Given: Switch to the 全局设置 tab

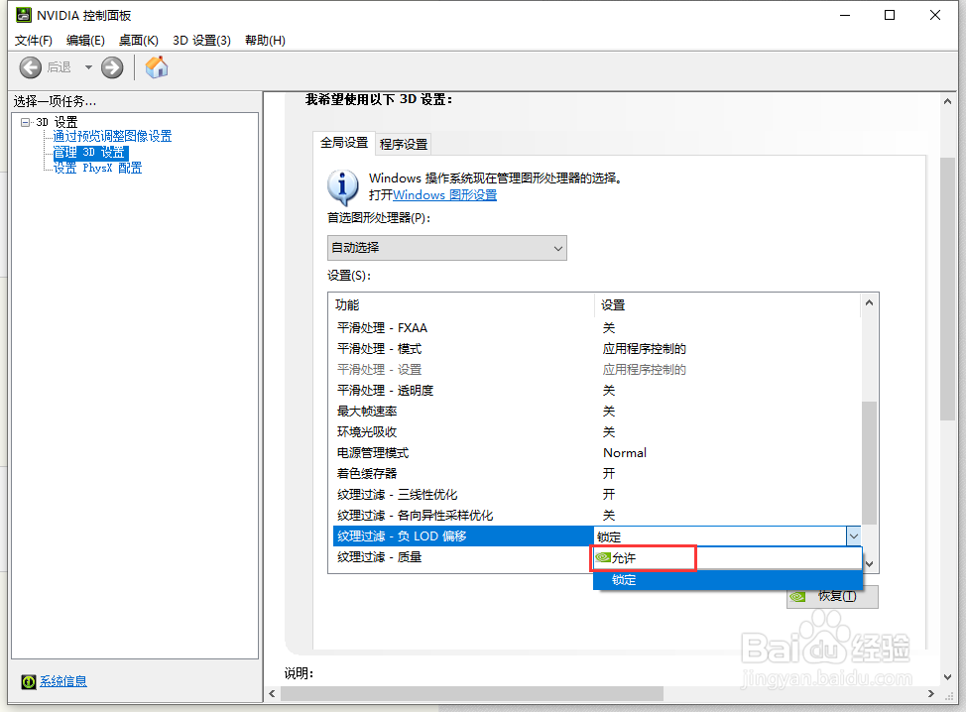Looking at the screenshot, I should pos(344,143).
